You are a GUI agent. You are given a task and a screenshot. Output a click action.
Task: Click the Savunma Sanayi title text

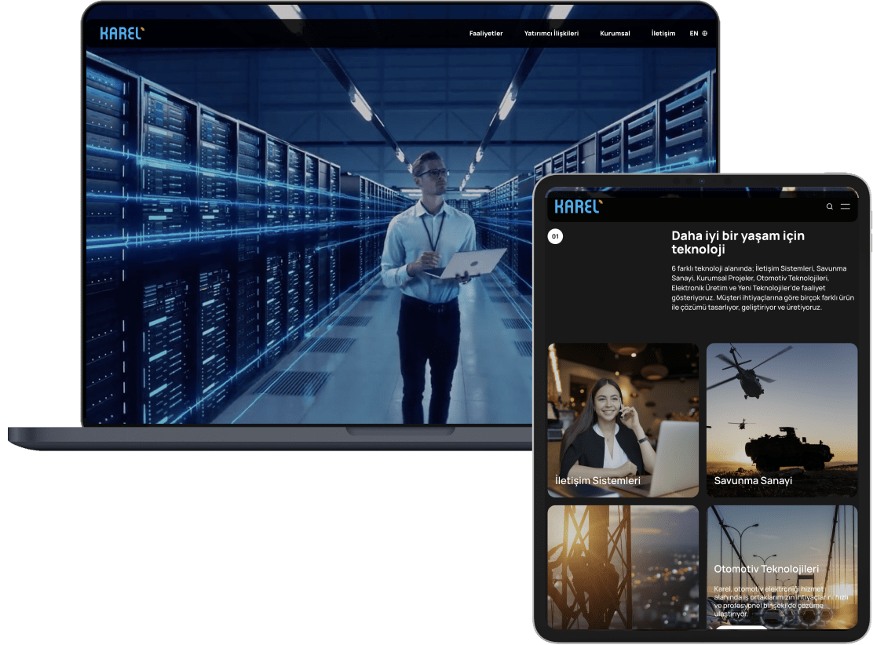coord(753,480)
